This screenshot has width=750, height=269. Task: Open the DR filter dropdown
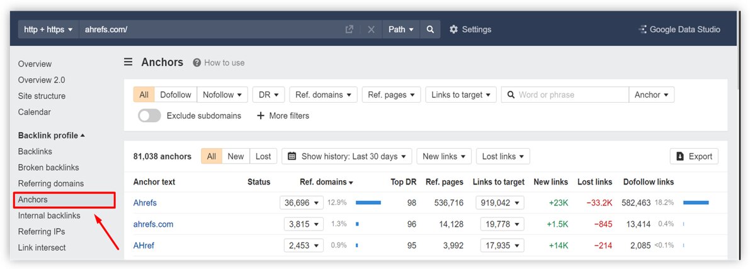click(x=269, y=94)
